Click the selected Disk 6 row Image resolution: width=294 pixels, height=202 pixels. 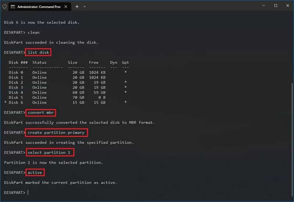pyautogui.click(x=66, y=102)
